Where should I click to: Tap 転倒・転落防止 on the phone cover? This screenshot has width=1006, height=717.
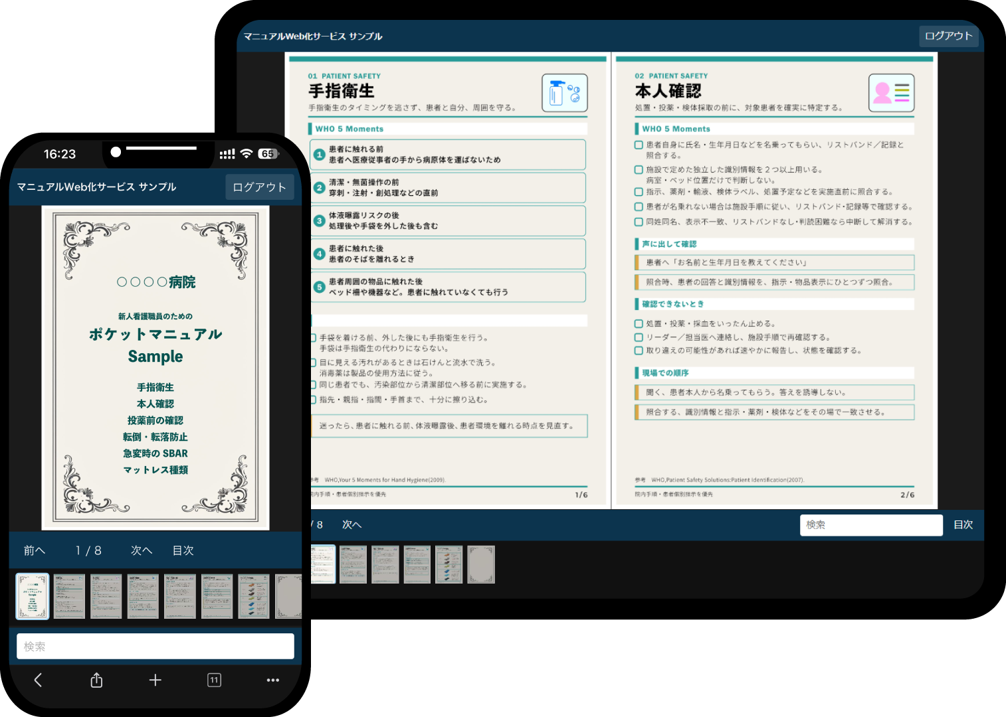pos(155,437)
